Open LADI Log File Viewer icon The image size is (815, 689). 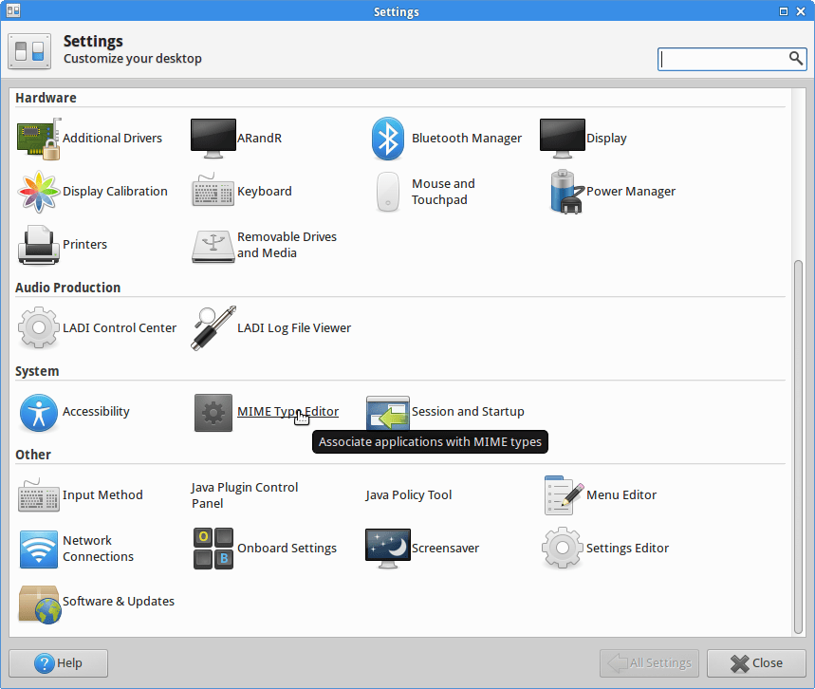point(213,328)
